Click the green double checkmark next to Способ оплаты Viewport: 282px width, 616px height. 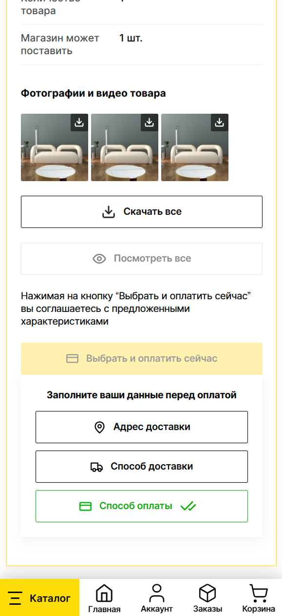(x=189, y=506)
